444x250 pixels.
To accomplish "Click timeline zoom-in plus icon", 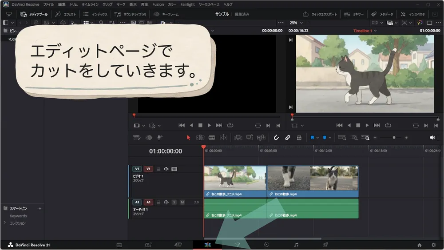I will pyautogui.click(x=406, y=138).
